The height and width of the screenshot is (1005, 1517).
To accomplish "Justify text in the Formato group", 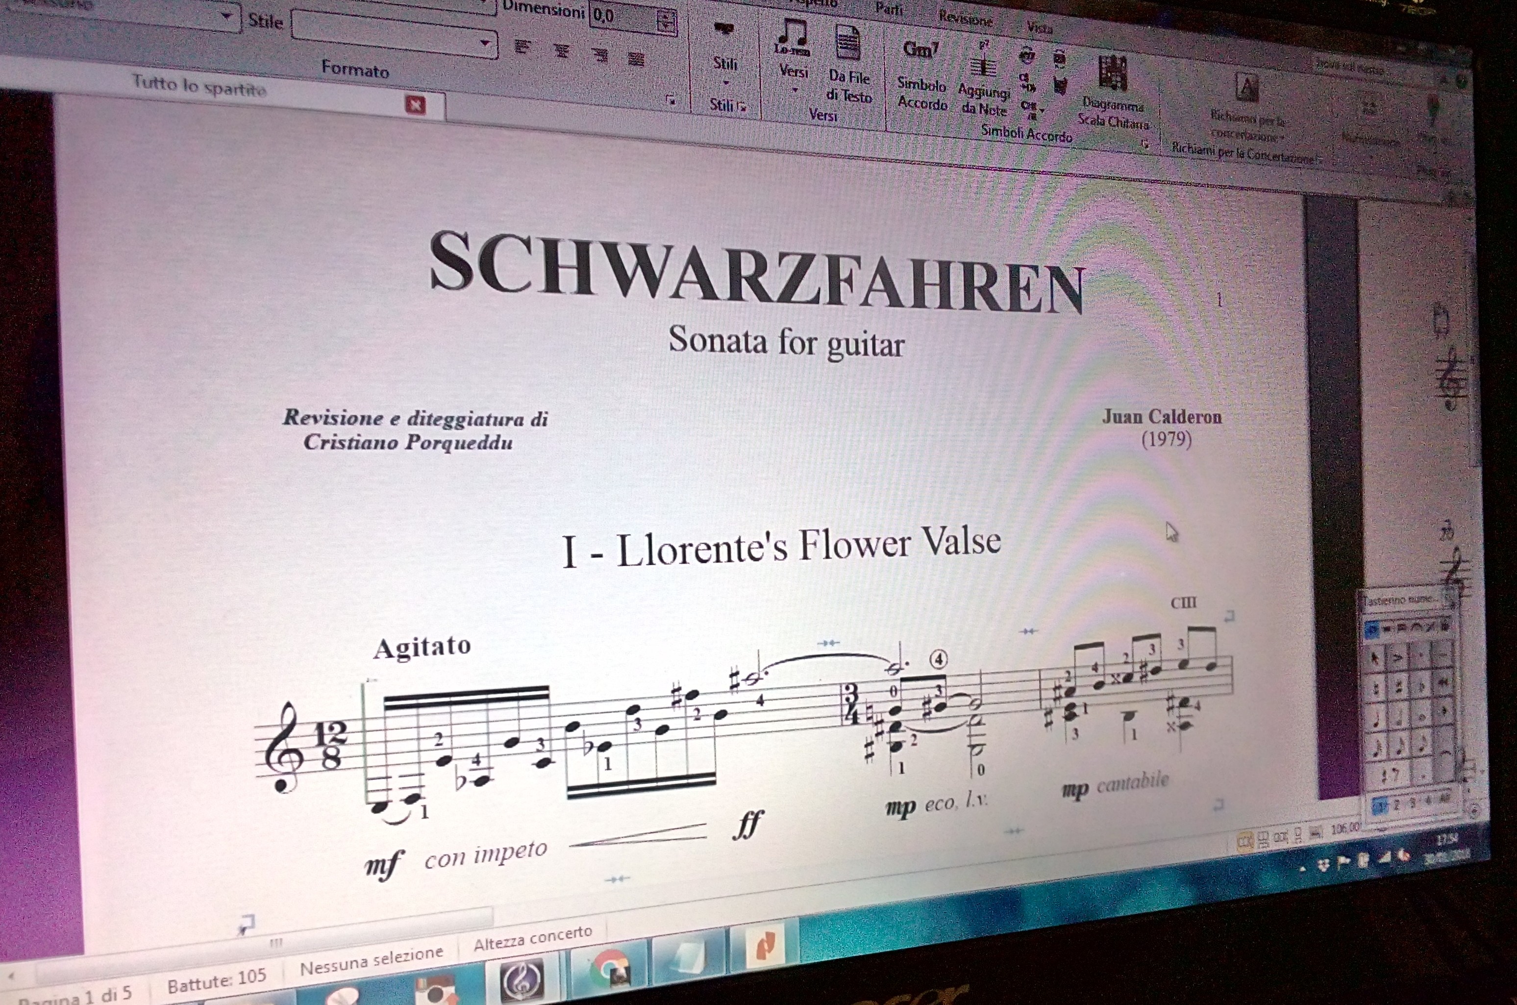I will (636, 59).
